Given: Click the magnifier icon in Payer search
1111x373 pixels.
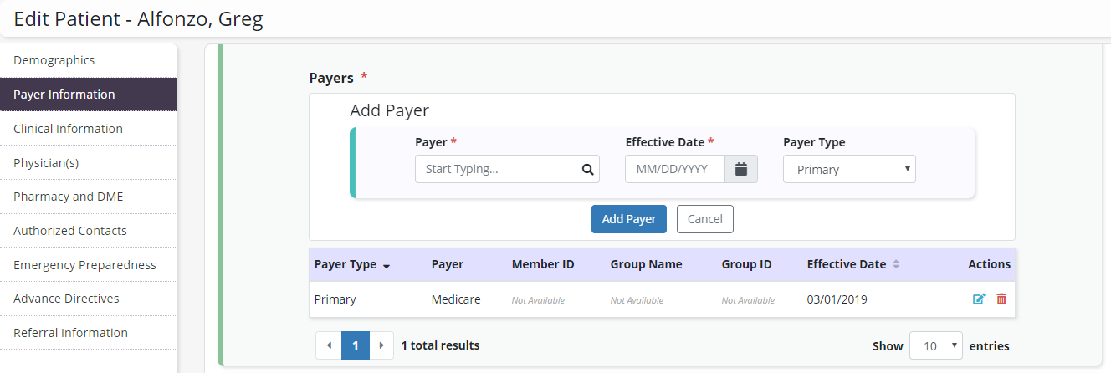Looking at the screenshot, I should (587, 169).
